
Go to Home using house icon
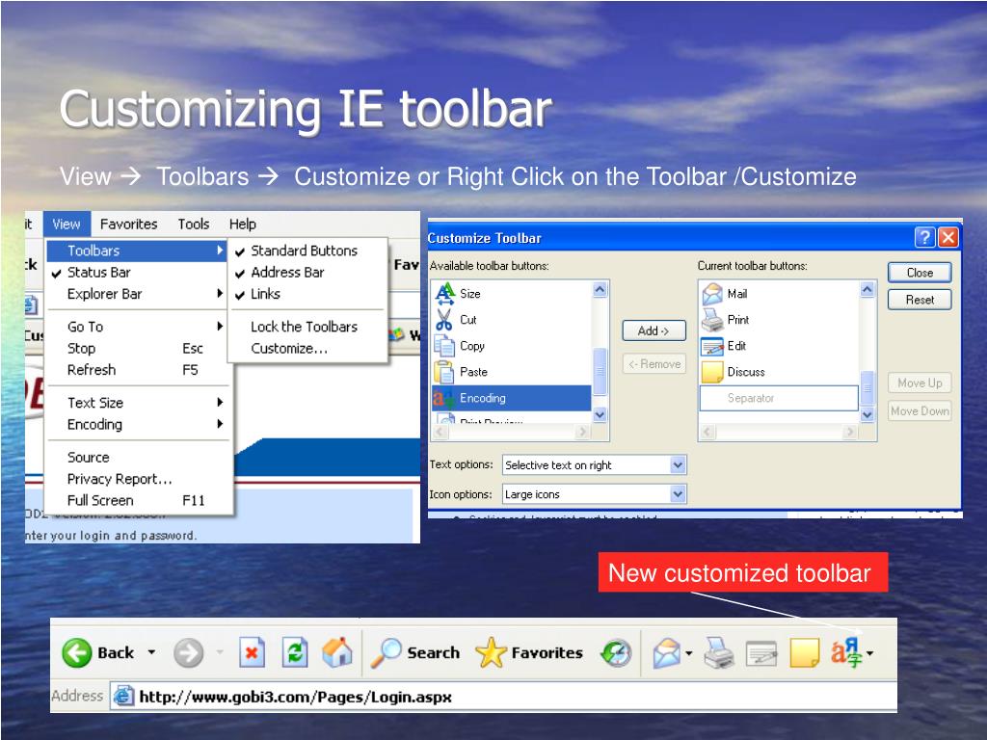[336, 653]
